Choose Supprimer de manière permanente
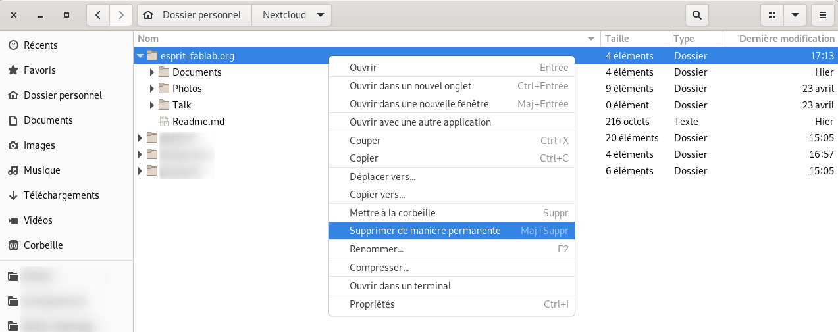 click(452, 231)
